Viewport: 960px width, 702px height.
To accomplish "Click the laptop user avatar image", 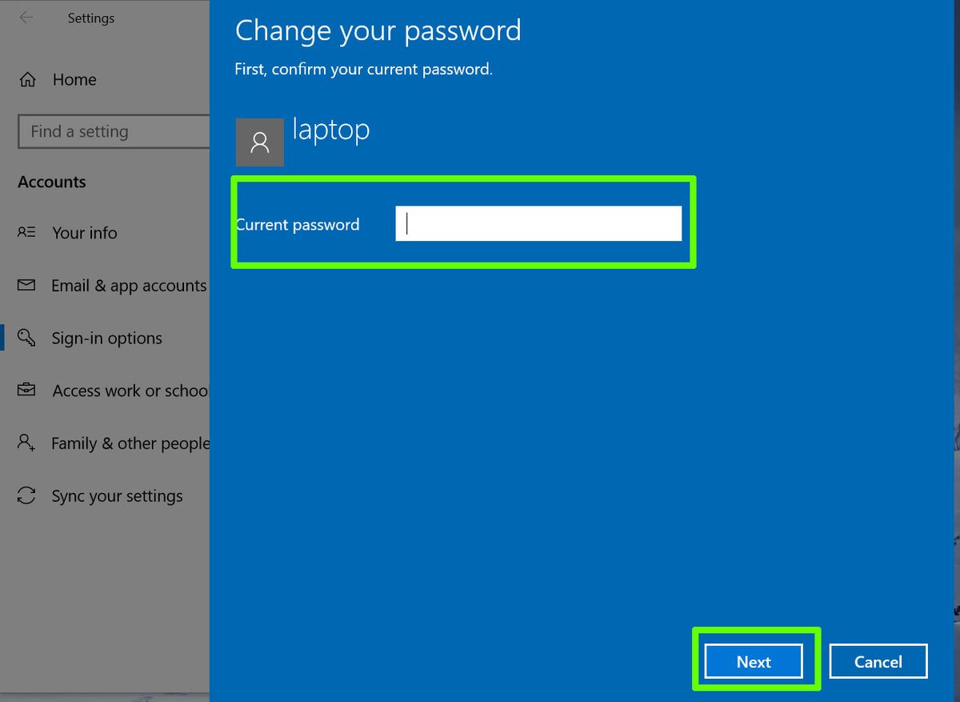I will click(259, 142).
